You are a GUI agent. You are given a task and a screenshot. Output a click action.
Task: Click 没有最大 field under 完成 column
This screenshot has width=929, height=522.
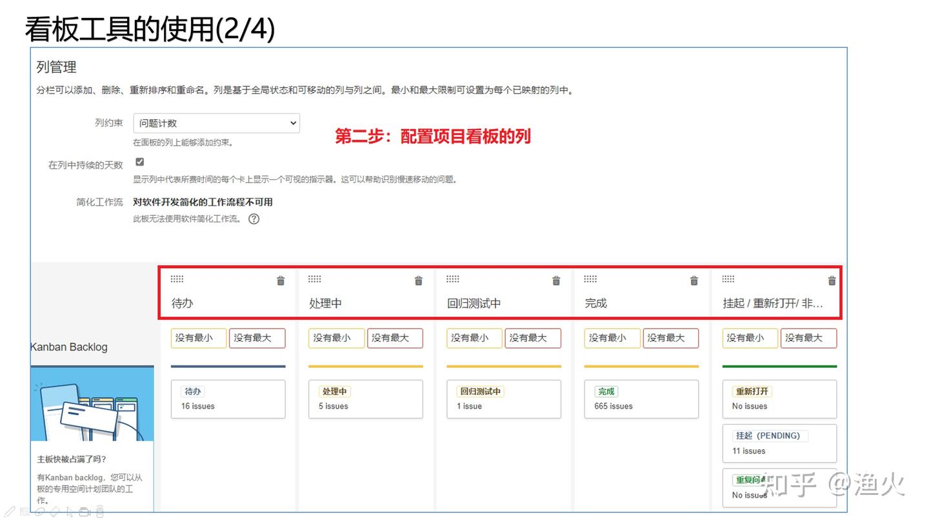tap(670, 338)
